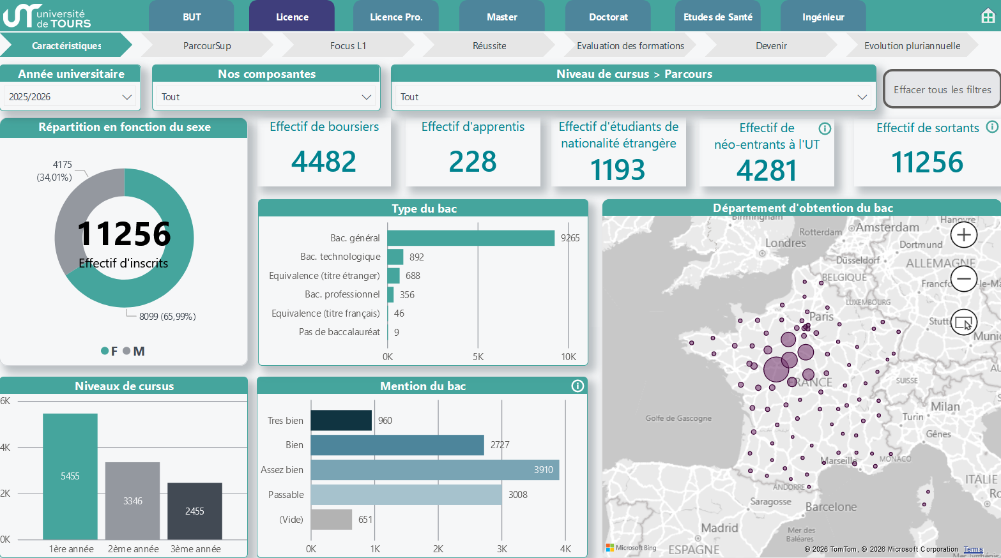Viewport: 1001px width, 558px height.
Task: Expand the Niveau de cursus Parcours dropdown
Action: (633, 97)
